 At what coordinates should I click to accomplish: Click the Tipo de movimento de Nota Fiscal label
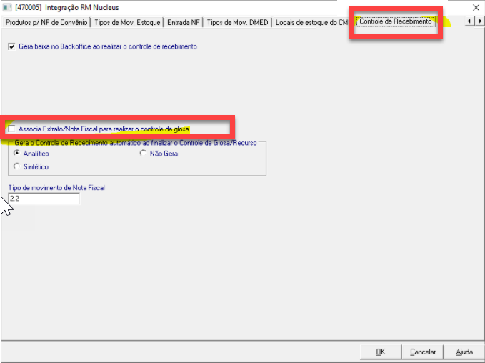(56, 187)
